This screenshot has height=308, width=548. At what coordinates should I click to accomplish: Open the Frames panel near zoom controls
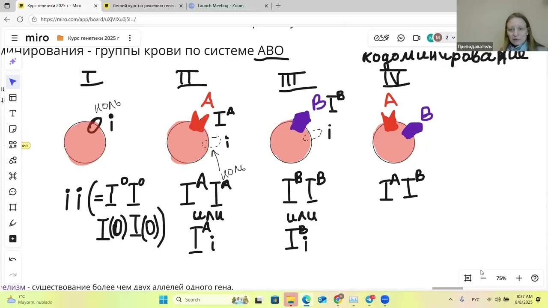(468, 278)
